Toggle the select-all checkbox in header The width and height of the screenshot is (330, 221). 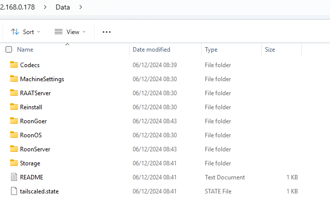pyautogui.click(x=9, y=50)
